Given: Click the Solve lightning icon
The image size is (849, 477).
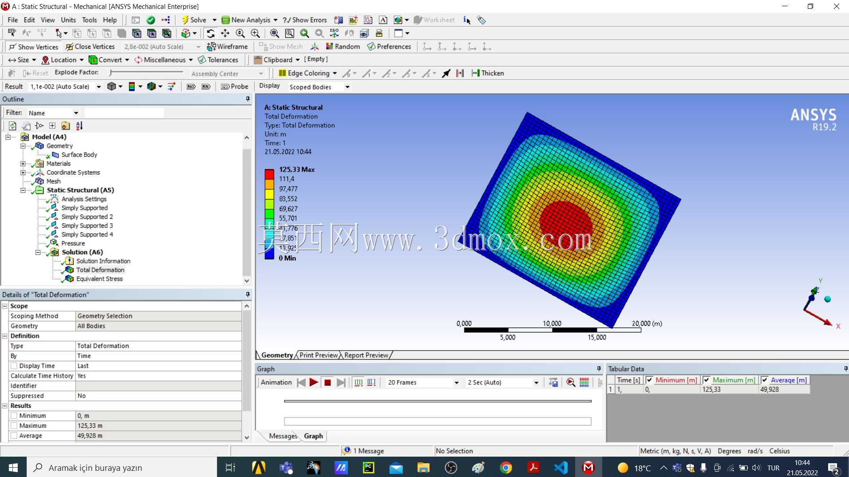Looking at the screenshot, I should [185, 20].
